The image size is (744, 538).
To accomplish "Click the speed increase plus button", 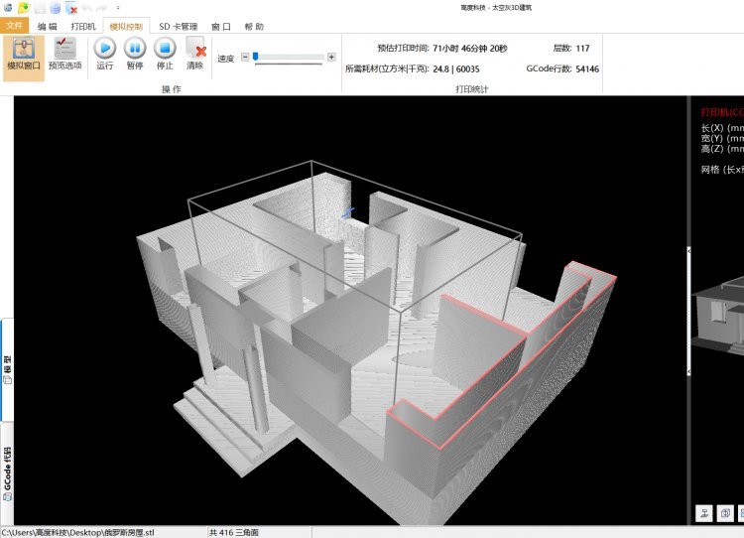I will click(331, 59).
